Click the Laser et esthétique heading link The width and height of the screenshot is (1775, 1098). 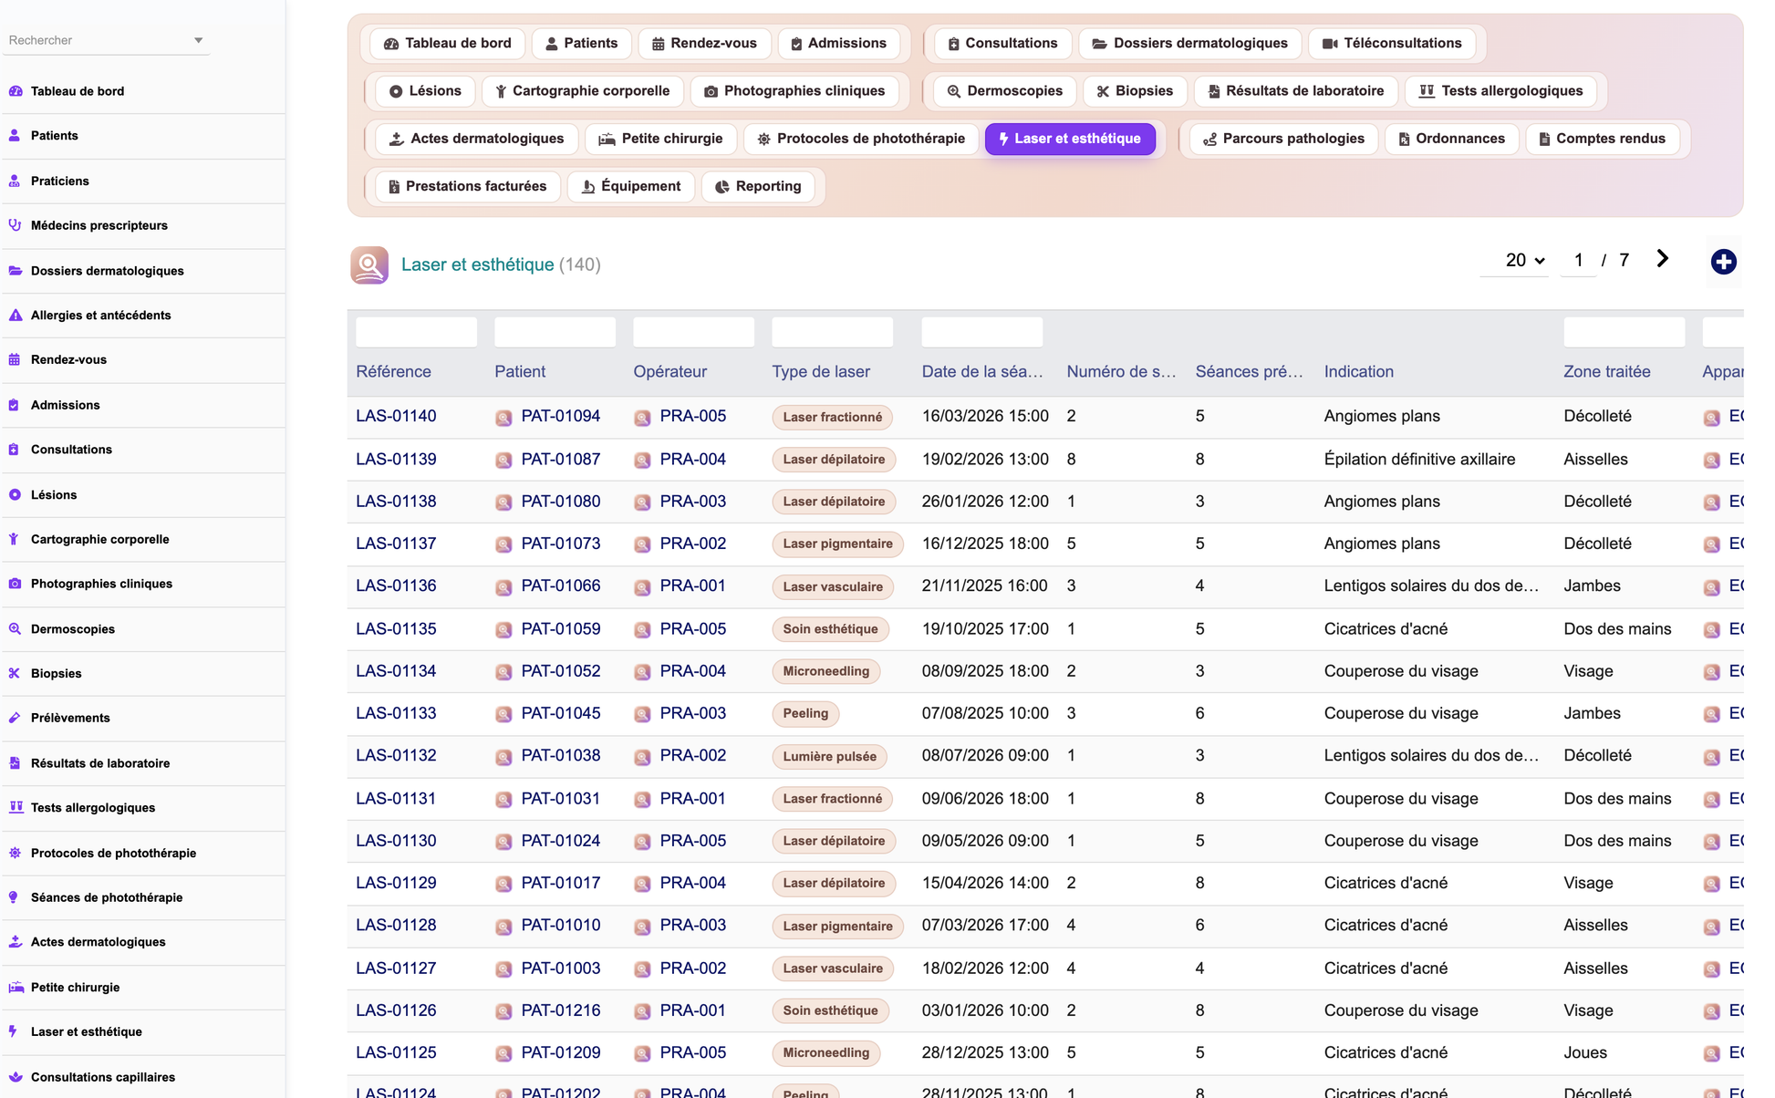click(478, 265)
